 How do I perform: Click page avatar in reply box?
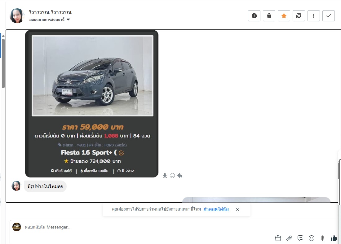tap(17, 227)
